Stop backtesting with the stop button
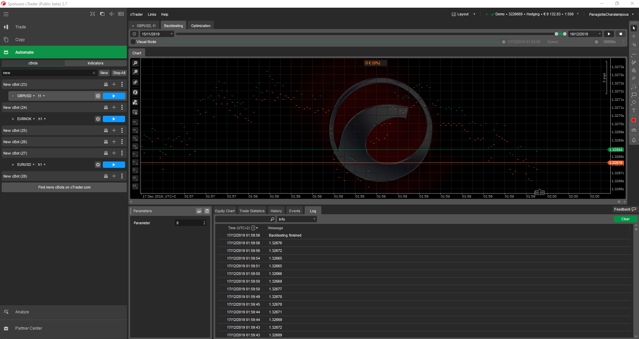 point(621,34)
